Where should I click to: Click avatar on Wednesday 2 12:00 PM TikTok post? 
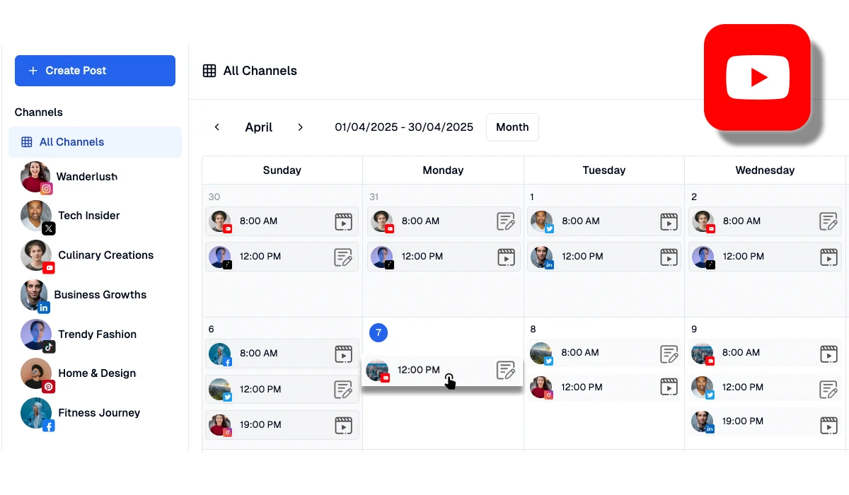[703, 257]
